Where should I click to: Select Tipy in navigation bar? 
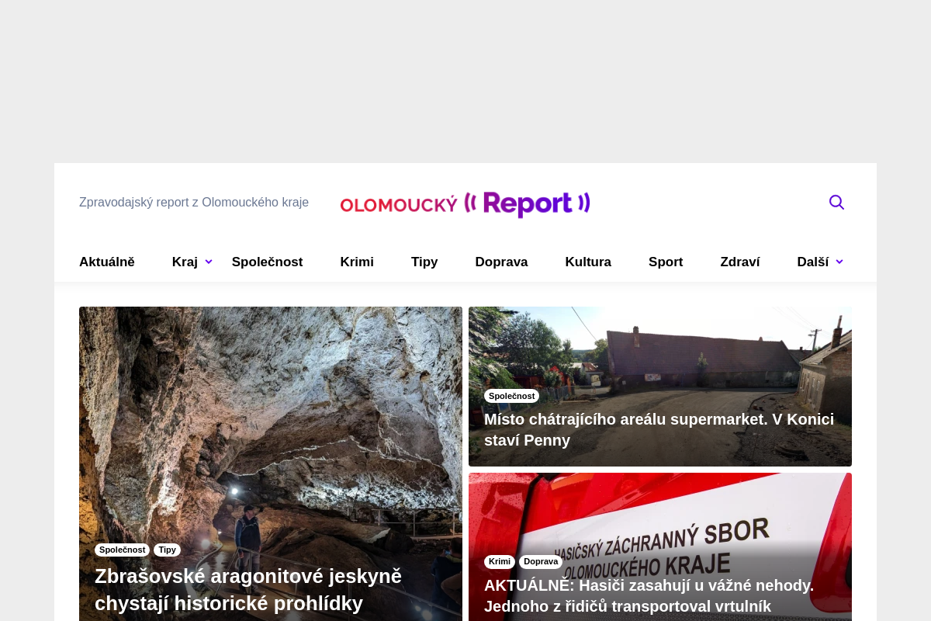click(x=424, y=262)
